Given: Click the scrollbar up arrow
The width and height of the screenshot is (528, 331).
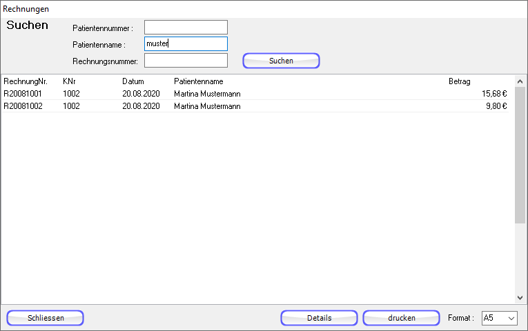Looking at the screenshot, I should click(520, 81).
